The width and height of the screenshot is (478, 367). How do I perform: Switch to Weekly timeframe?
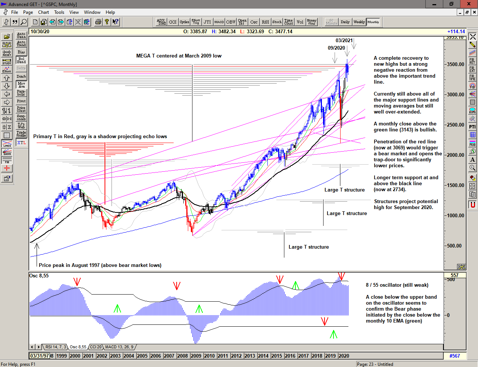(359, 22)
